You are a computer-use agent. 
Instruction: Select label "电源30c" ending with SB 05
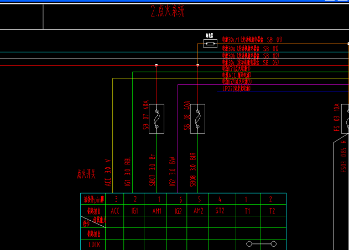tap(251, 62)
